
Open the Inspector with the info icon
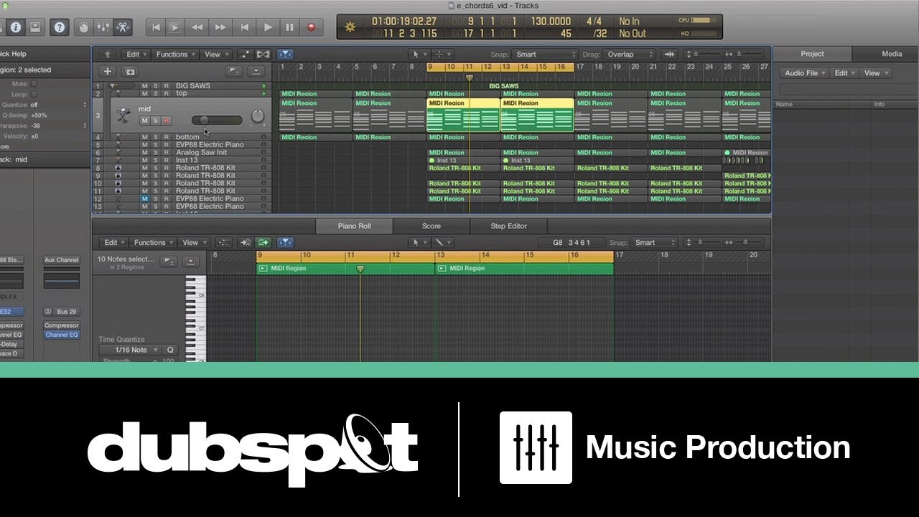pyautogui.click(x=15, y=27)
